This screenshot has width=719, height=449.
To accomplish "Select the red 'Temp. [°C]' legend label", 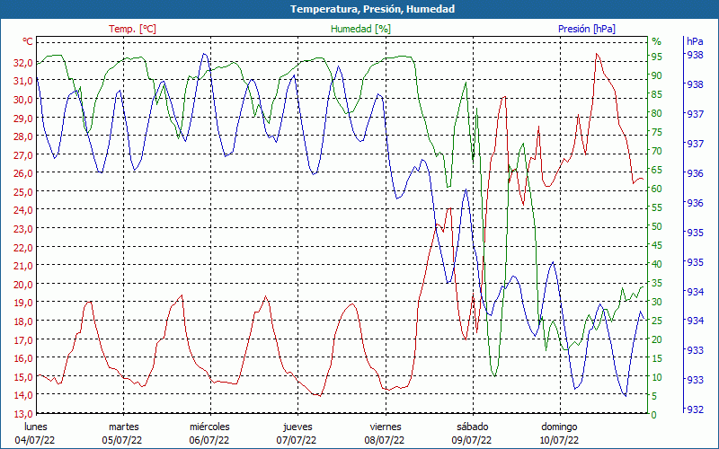I will click(x=132, y=29).
